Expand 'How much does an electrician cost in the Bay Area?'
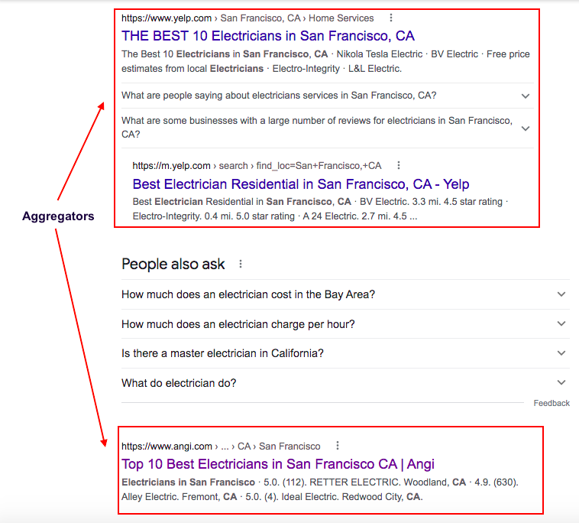The width and height of the screenshot is (579, 523). pyautogui.click(x=345, y=294)
